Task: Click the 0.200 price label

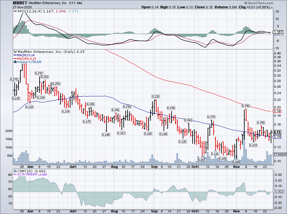Action: [91, 104]
